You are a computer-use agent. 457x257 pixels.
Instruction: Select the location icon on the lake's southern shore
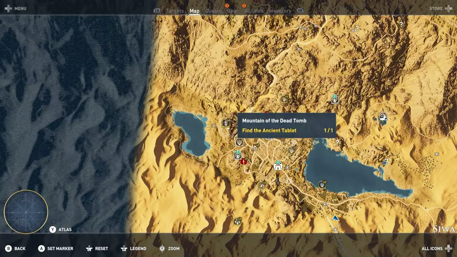point(322,184)
